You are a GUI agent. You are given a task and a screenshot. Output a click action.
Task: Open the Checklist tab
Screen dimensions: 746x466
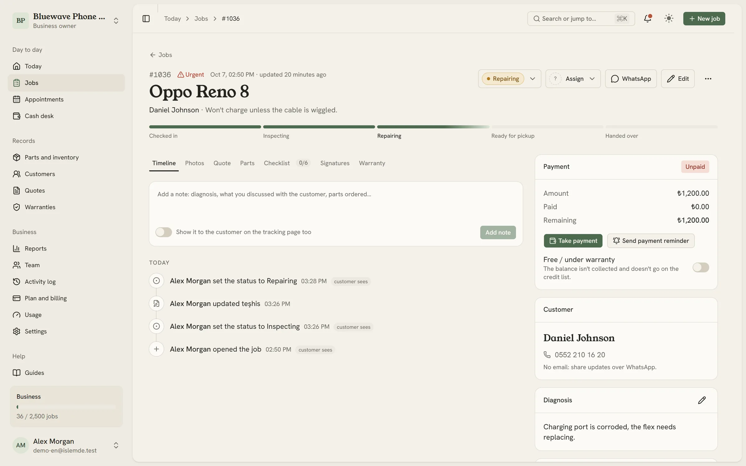coord(287,163)
